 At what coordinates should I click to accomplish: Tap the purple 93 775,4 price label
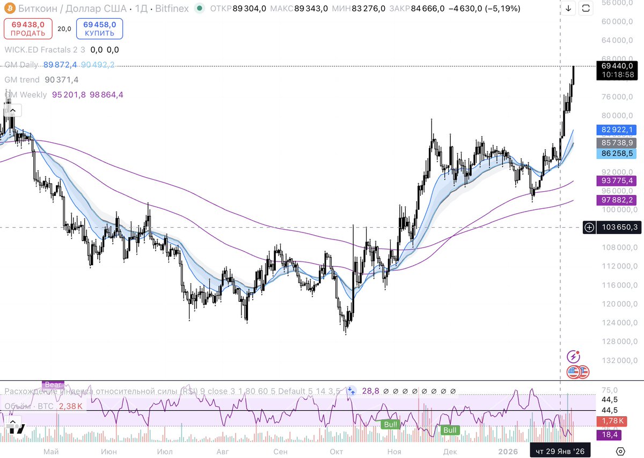616,180
